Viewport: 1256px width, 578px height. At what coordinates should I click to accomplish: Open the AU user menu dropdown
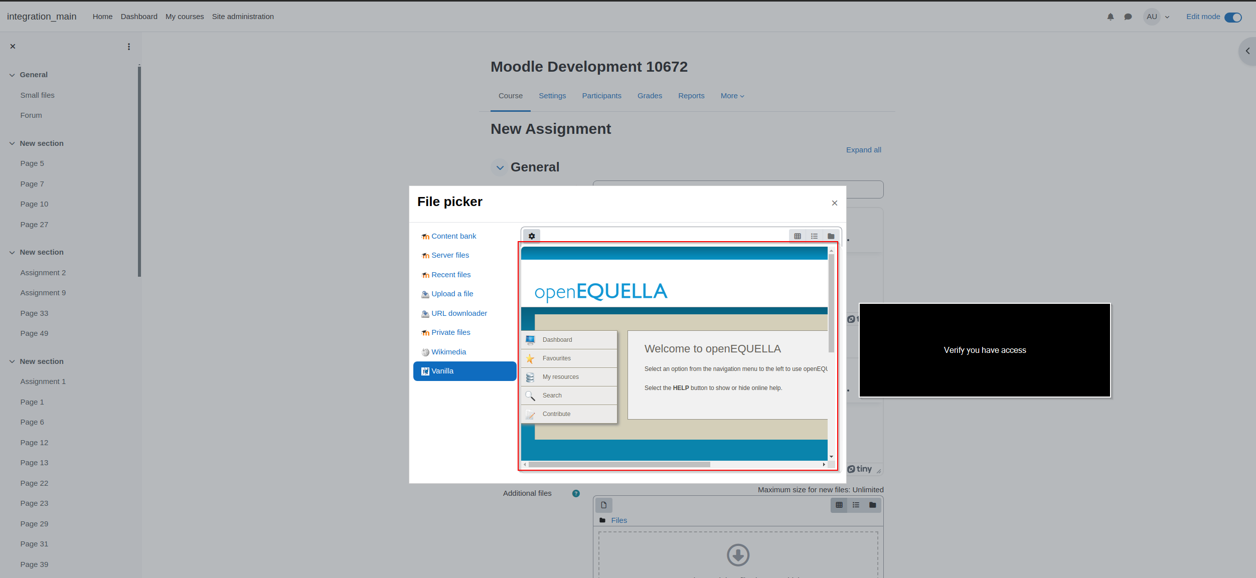(1157, 17)
